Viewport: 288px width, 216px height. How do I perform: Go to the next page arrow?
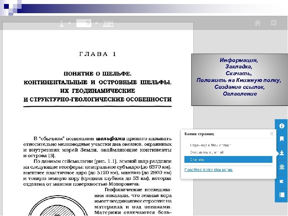point(97,23)
